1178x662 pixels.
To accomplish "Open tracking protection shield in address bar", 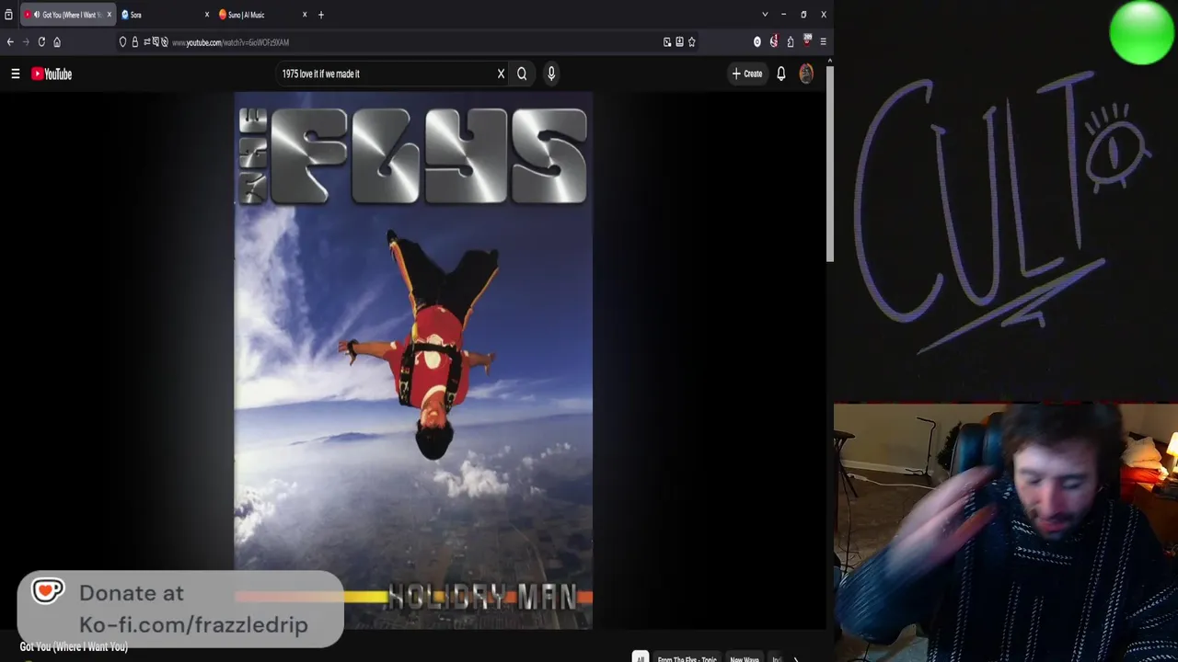I will [122, 41].
